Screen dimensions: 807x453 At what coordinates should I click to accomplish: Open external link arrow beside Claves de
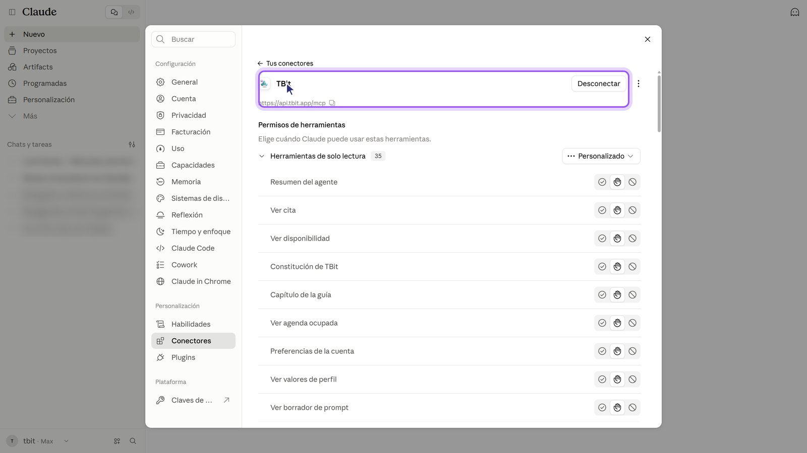[226, 400]
